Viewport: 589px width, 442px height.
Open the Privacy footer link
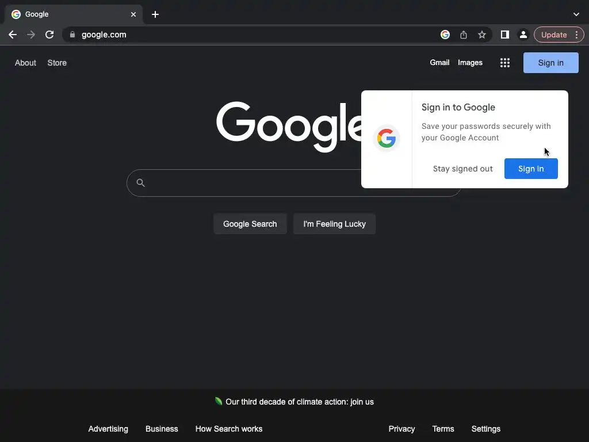click(x=401, y=429)
